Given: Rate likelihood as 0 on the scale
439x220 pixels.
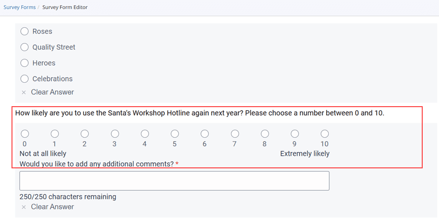Looking at the screenshot, I should point(24,133).
